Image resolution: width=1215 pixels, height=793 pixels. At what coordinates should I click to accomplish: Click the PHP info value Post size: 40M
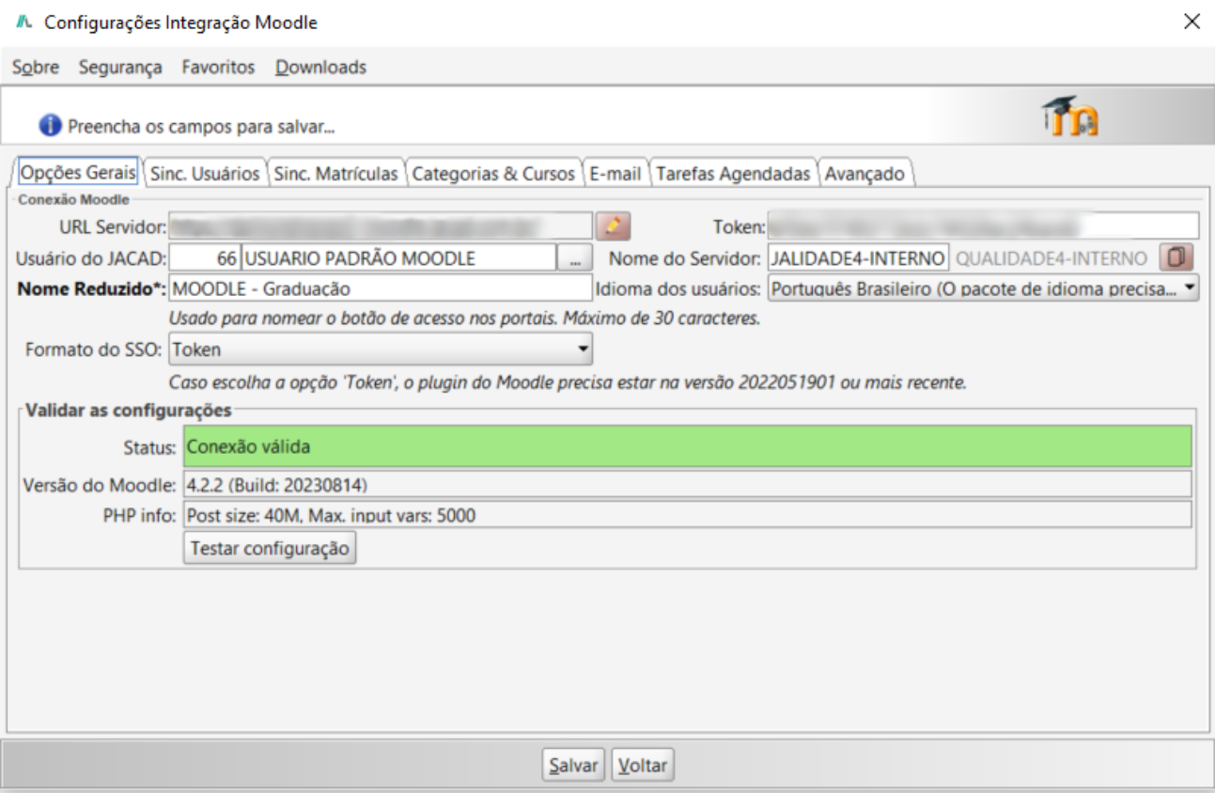click(688, 515)
